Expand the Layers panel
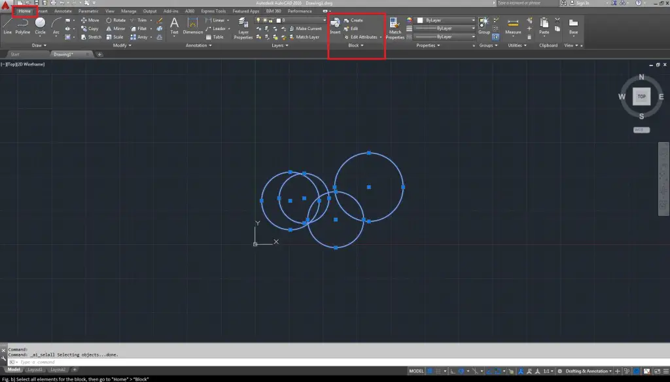This screenshot has height=382, width=670. click(x=280, y=45)
